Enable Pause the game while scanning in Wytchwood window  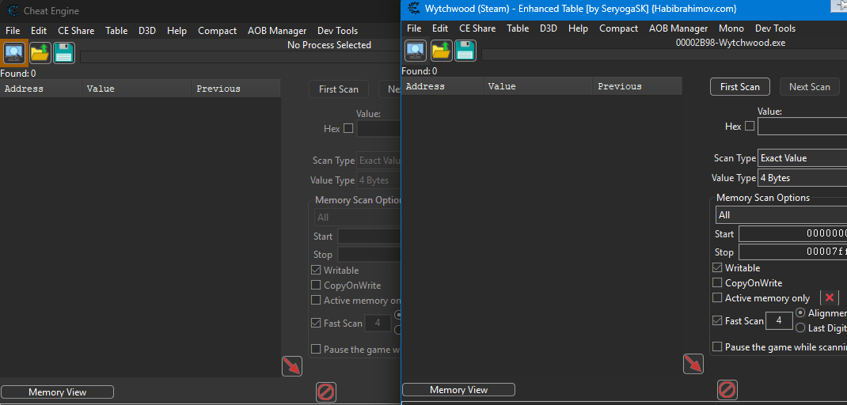[717, 346]
